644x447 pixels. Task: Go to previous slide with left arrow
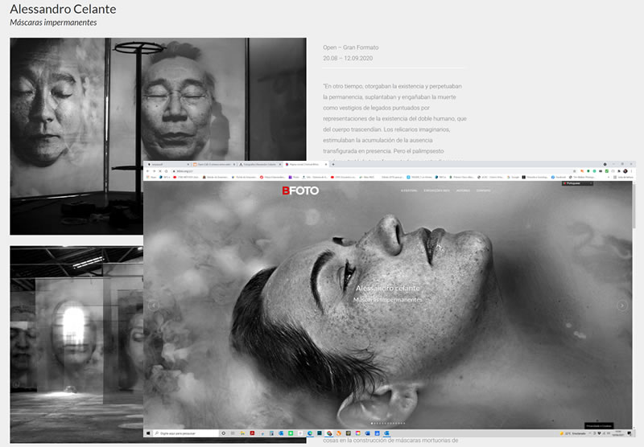153,306
